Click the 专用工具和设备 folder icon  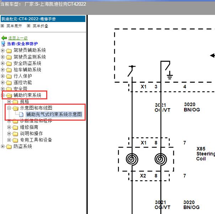point(15,140)
